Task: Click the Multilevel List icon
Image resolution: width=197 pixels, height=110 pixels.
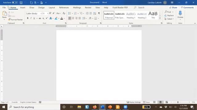Action: (x=81, y=13)
